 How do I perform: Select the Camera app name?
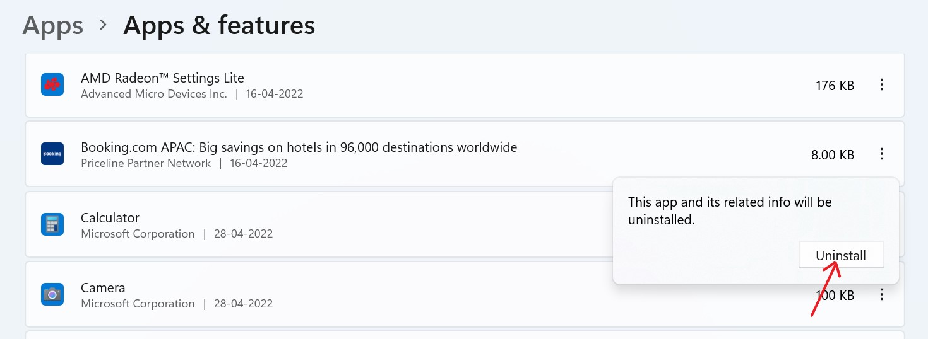(x=103, y=288)
